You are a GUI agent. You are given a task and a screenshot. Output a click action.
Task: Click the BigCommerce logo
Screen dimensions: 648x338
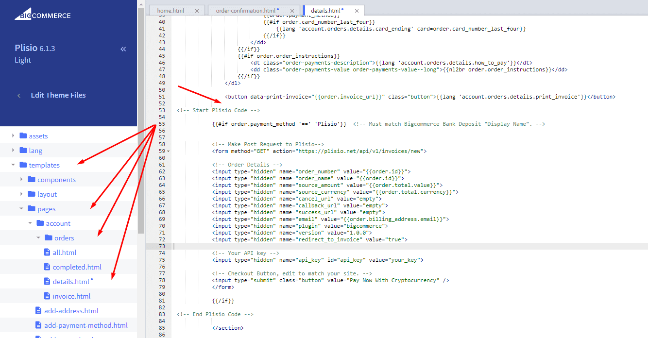[x=43, y=14]
